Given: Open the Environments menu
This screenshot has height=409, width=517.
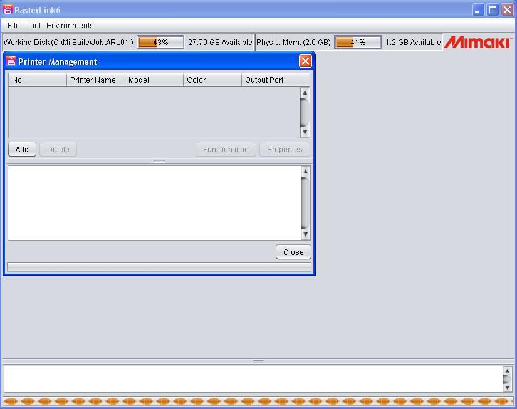Looking at the screenshot, I should [x=70, y=26].
